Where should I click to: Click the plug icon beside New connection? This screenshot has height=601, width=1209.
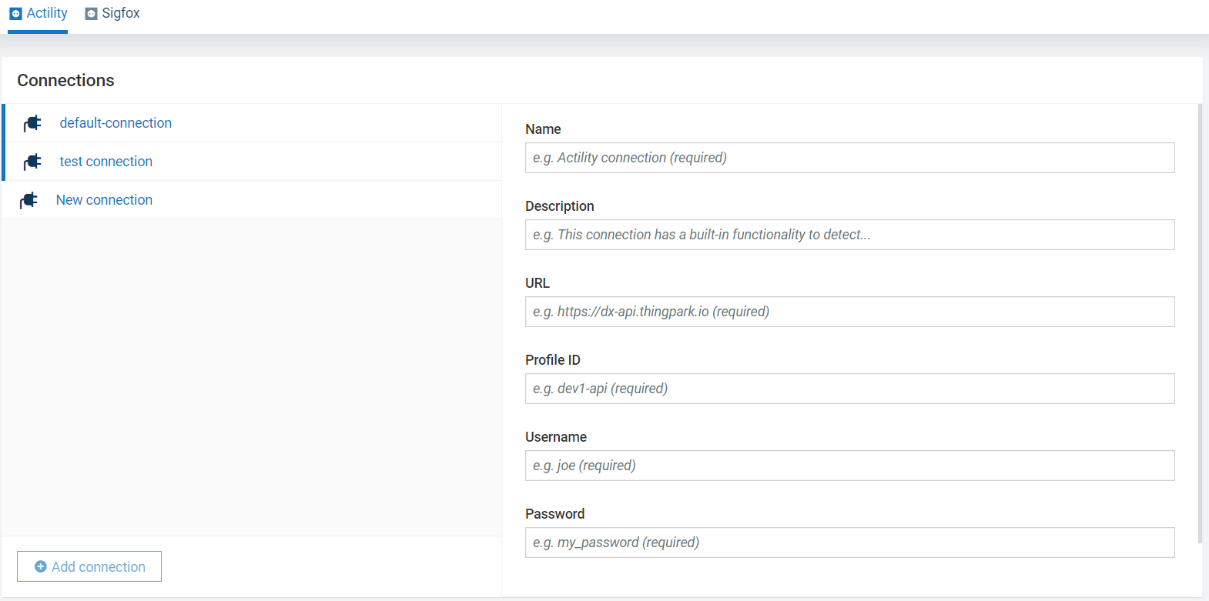(28, 200)
